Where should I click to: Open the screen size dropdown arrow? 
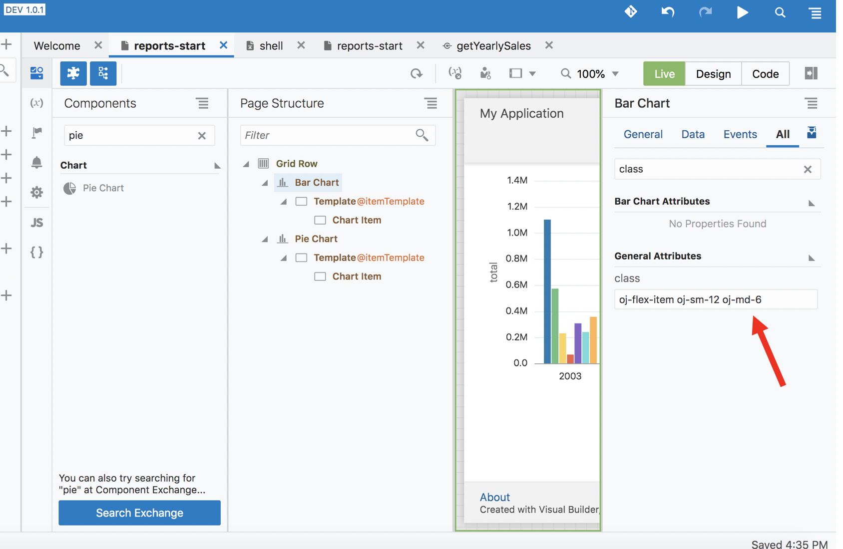[x=532, y=74]
